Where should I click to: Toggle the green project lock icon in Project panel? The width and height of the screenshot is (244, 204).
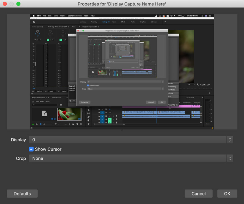(x=33, y=124)
